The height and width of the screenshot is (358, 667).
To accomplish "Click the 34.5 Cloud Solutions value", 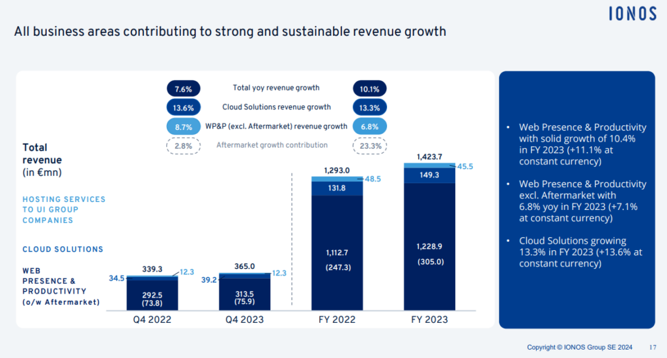I will pyautogui.click(x=117, y=278).
